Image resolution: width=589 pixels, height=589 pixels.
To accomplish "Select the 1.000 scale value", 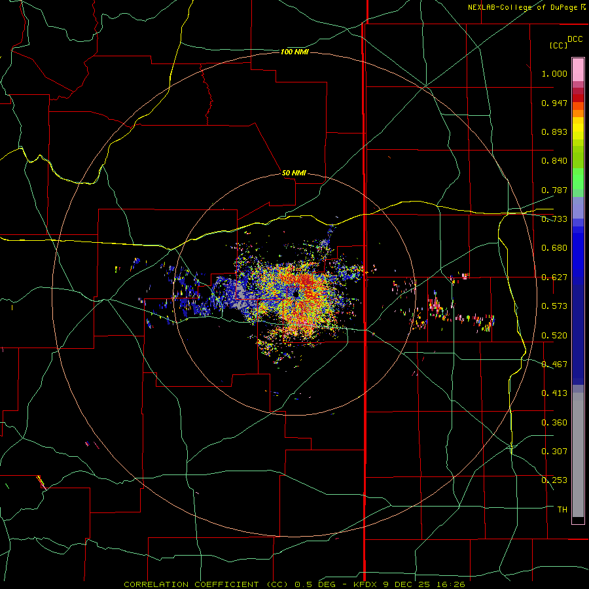I will click(x=554, y=73).
